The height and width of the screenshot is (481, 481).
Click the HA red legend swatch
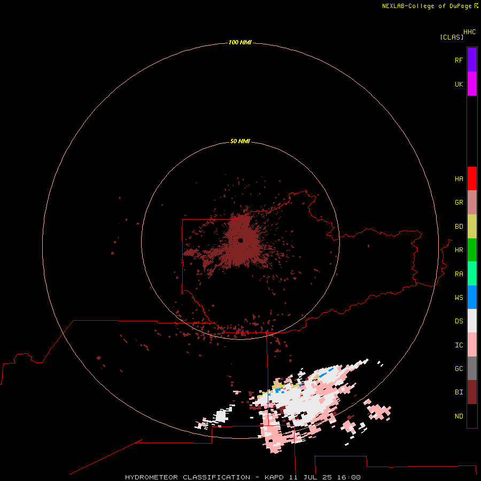472,179
